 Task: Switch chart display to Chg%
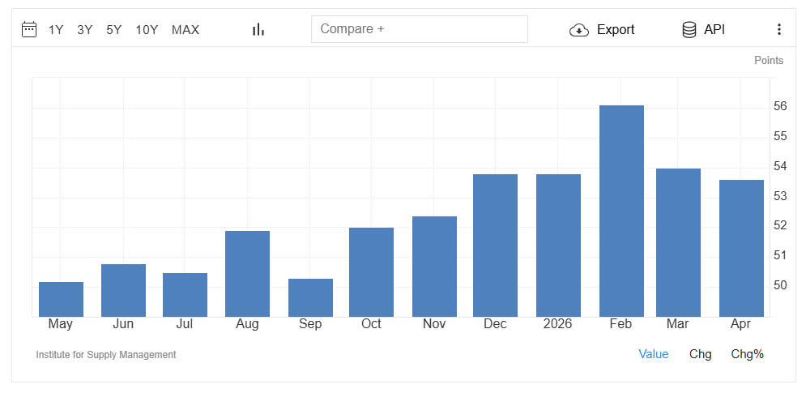point(748,354)
